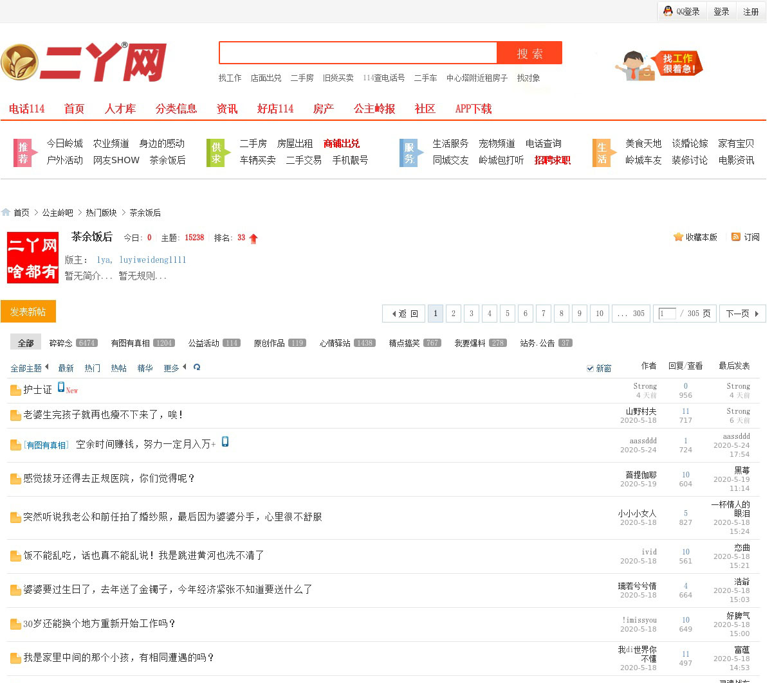Click the [有图有真相] thread tag
The height and width of the screenshot is (683, 772).
pos(46,445)
